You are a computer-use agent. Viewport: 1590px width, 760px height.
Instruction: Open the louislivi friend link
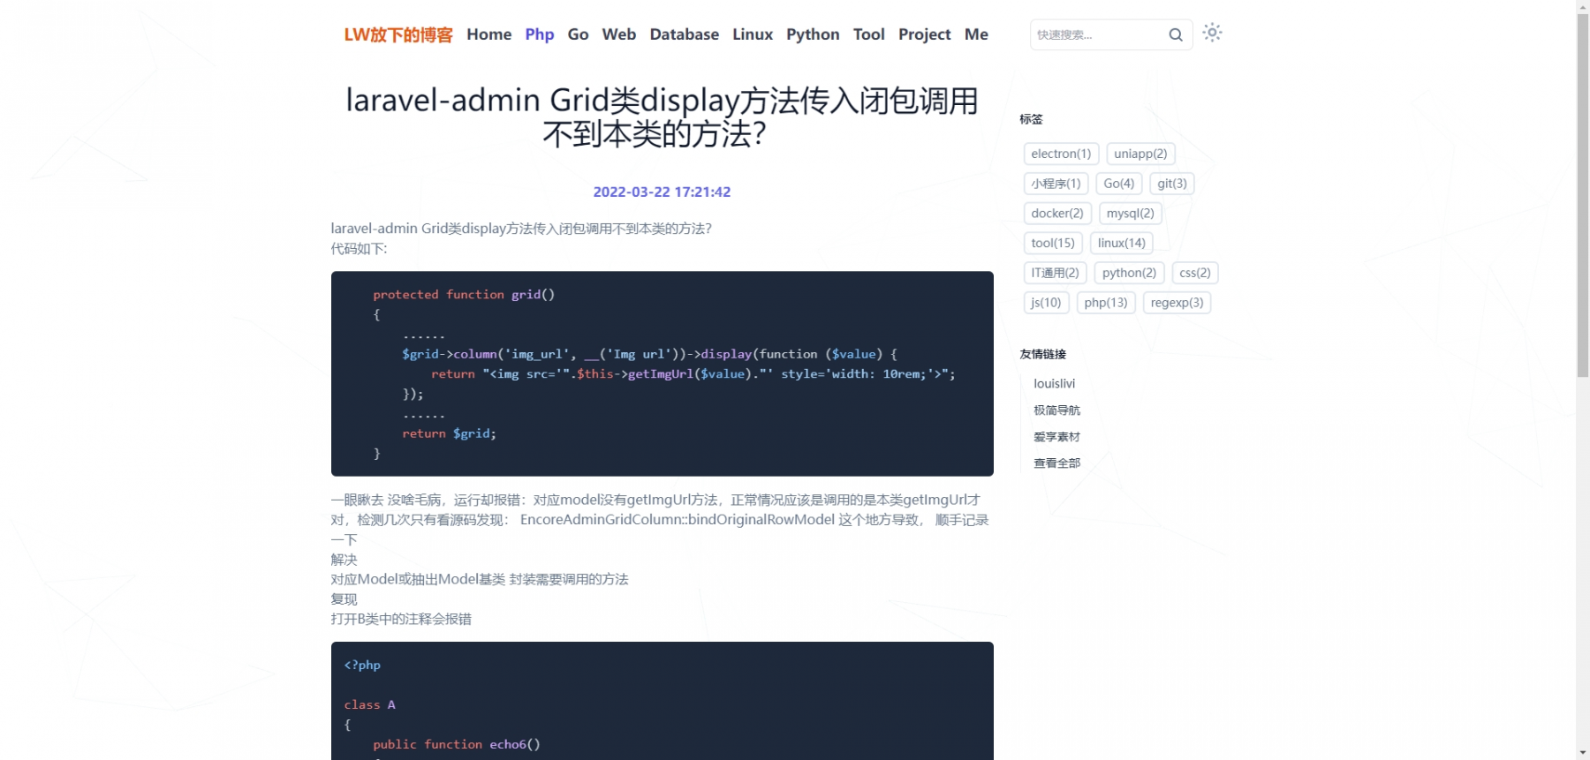pos(1055,384)
